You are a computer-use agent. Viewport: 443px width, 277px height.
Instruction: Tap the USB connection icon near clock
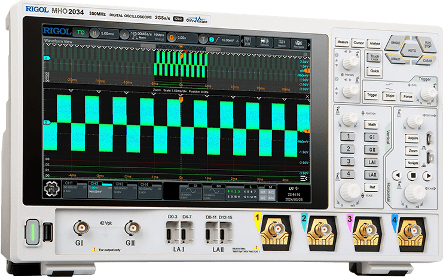pos(291,188)
